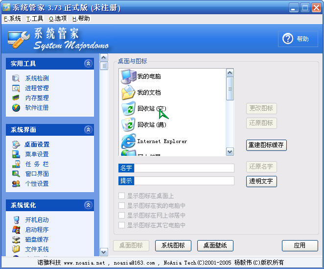Click the sidebar scroll-down arrow
This screenshot has width=324, height=269.
click(x=104, y=252)
